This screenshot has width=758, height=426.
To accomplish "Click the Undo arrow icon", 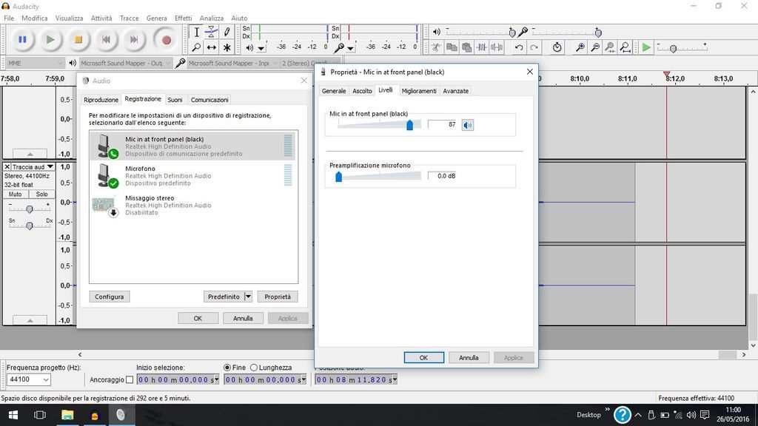I will pos(519,47).
